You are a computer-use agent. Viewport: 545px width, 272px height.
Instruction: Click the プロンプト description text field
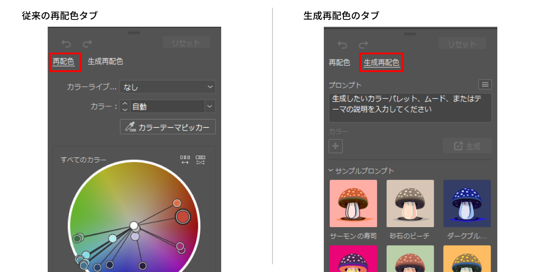(x=410, y=107)
